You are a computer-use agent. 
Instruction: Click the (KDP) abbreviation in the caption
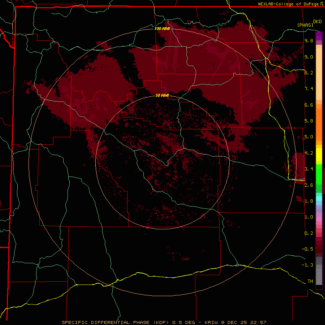click(162, 322)
